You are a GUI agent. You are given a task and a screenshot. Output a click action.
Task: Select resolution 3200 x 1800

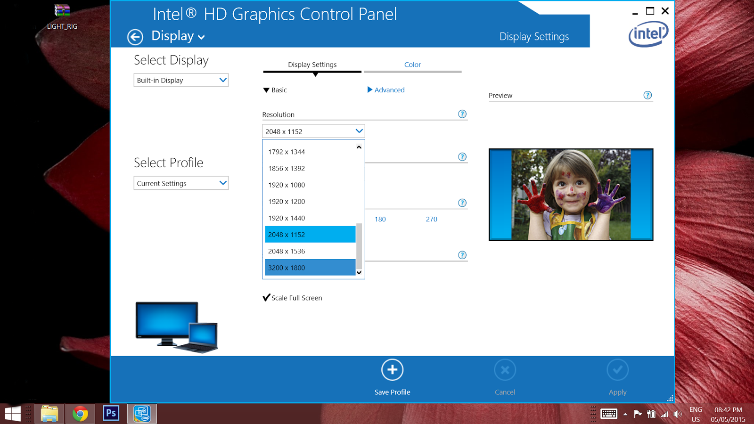click(310, 268)
